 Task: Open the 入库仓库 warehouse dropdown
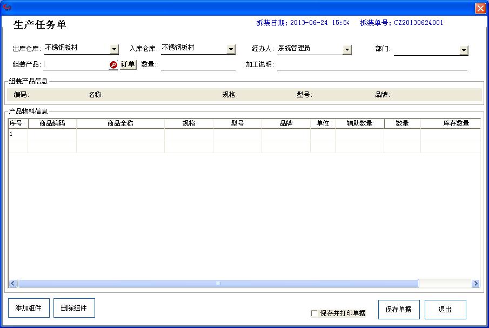click(231, 49)
